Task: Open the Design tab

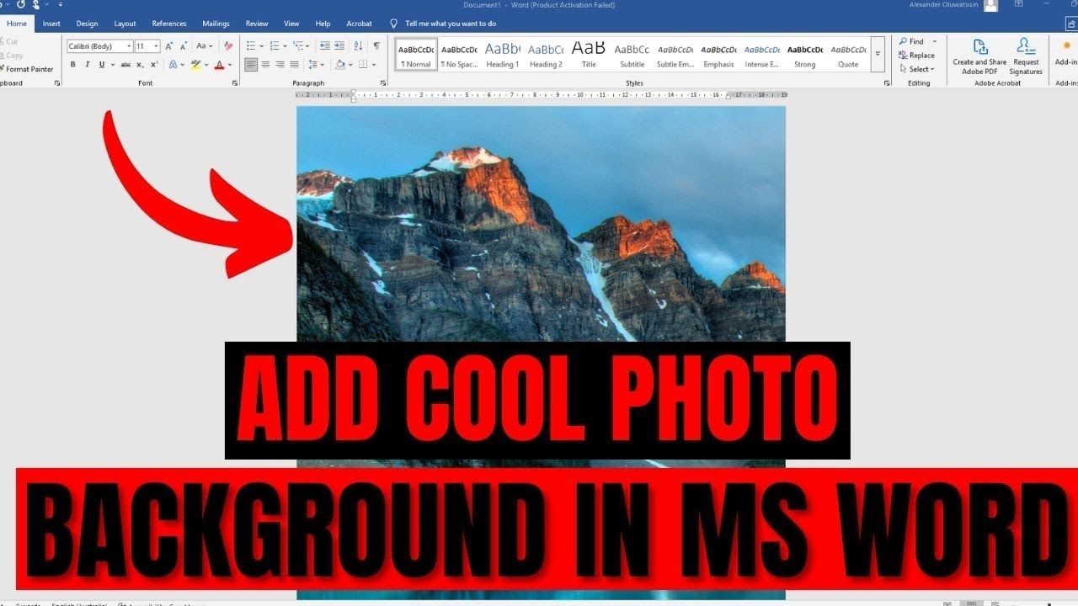Action: (x=87, y=24)
